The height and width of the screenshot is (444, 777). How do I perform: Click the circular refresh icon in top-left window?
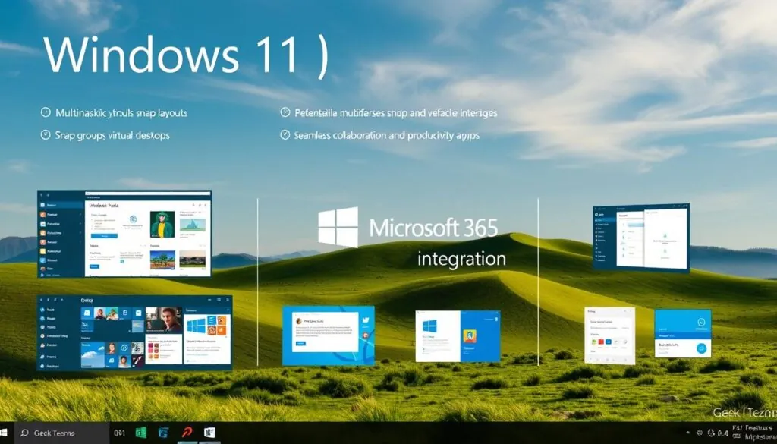[x=133, y=219]
